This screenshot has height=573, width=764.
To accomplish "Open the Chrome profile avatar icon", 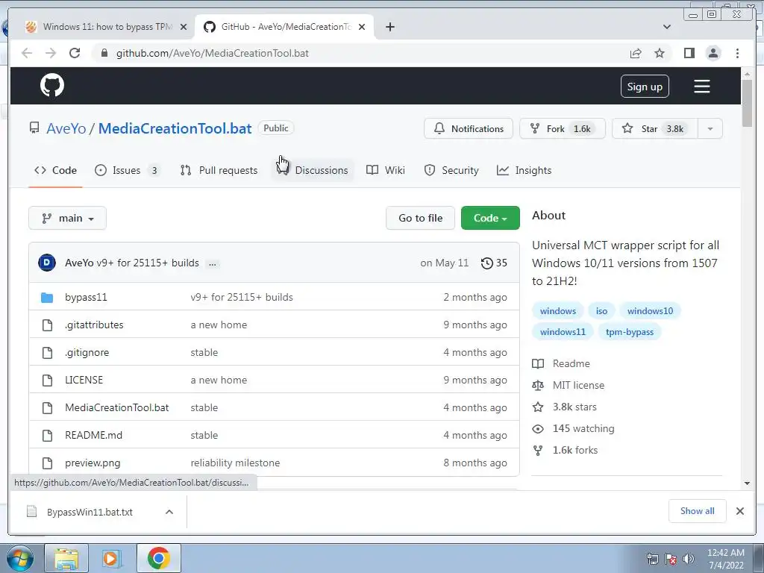I will point(713,53).
